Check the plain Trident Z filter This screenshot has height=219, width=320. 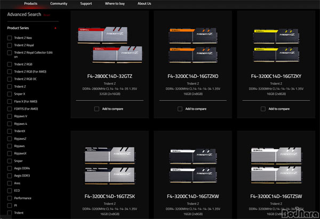point(10,86)
